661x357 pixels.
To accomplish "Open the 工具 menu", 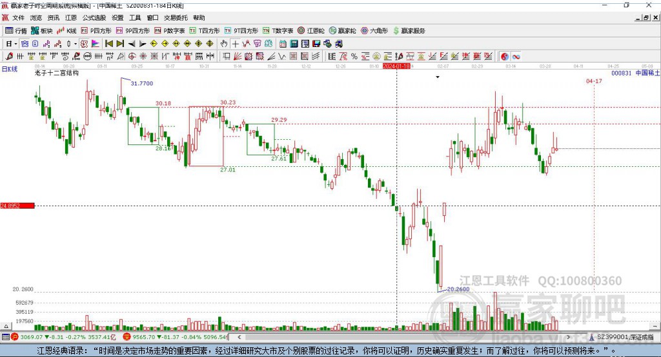I will (x=135, y=17).
